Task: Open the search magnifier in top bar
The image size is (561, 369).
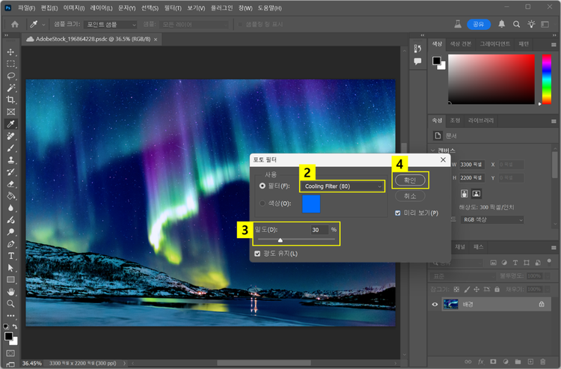Action: [x=516, y=25]
